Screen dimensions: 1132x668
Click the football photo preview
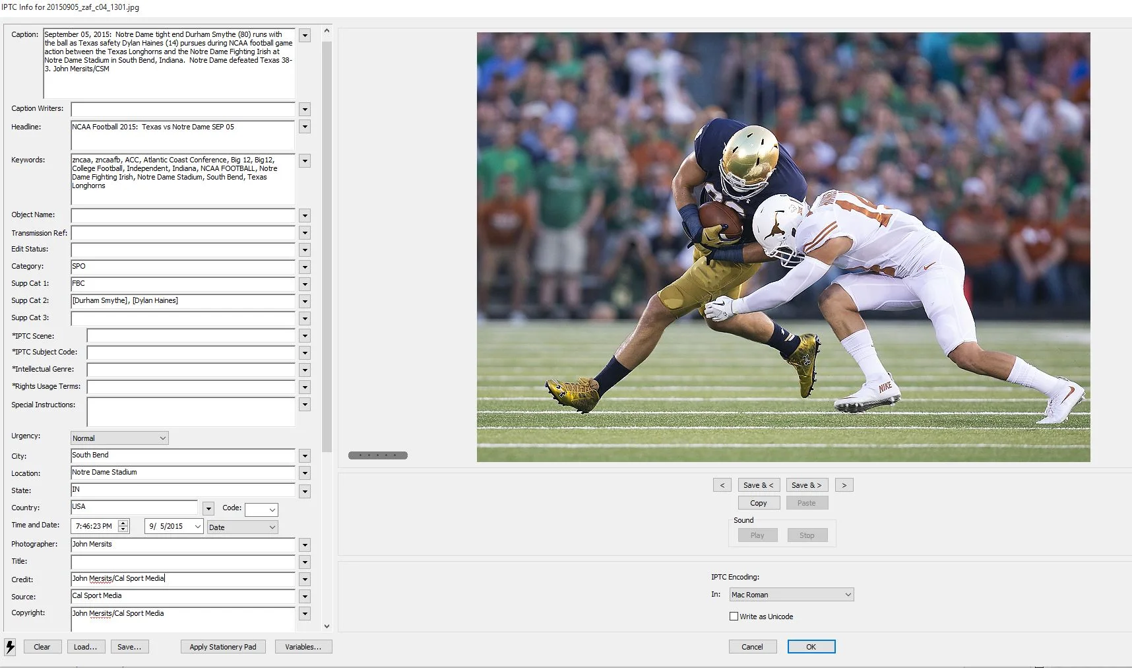[783, 247]
